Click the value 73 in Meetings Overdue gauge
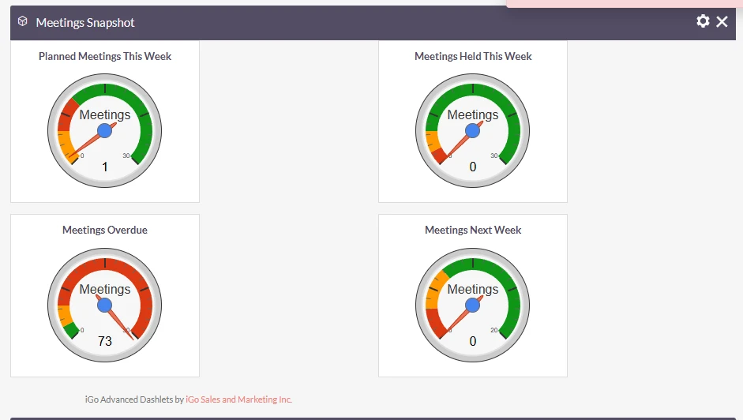The image size is (743, 420). pyautogui.click(x=105, y=341)
